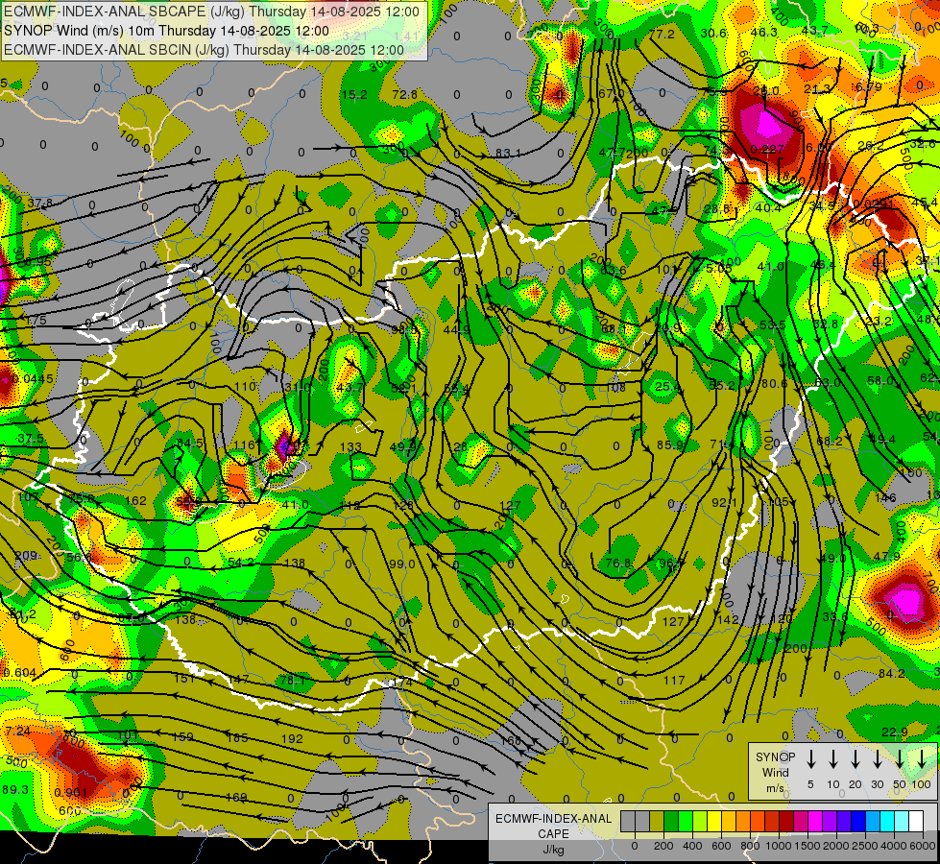Click the SBCAPE title line at top

coord(211,12)
